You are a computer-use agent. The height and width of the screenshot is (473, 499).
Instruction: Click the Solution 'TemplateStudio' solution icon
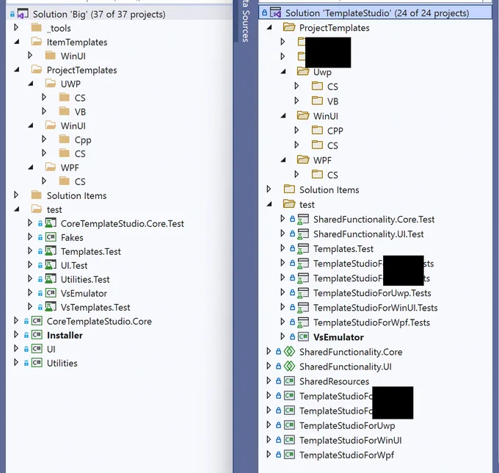275,12
